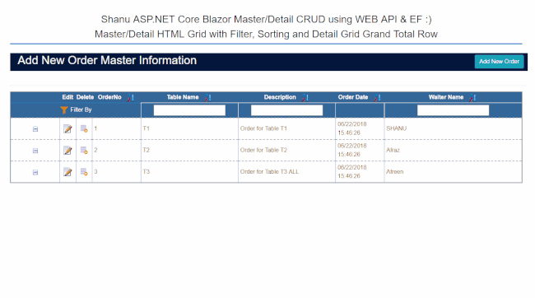Click the Waiter Name header label
The image size is (535, 298).
click(446, 97)
